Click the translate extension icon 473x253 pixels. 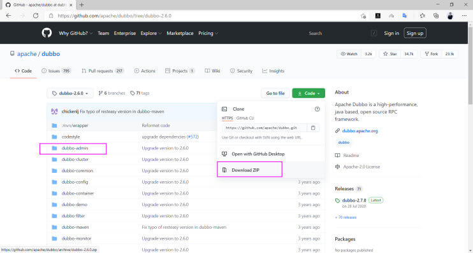pyautogui.click(x=405, y=16)
